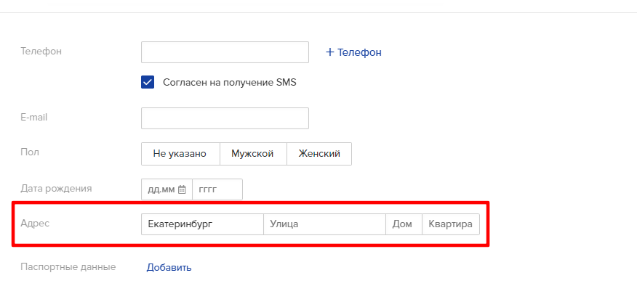
Task: Click the гггг birth year field
Action: click(217, 189)
